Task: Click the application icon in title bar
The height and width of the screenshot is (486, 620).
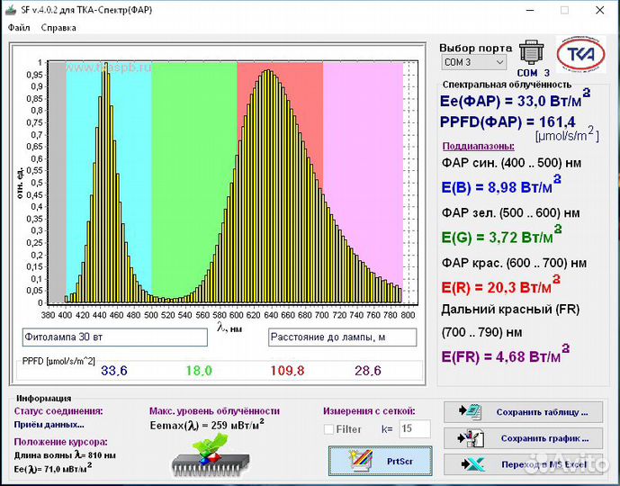Action: point(11,10)
